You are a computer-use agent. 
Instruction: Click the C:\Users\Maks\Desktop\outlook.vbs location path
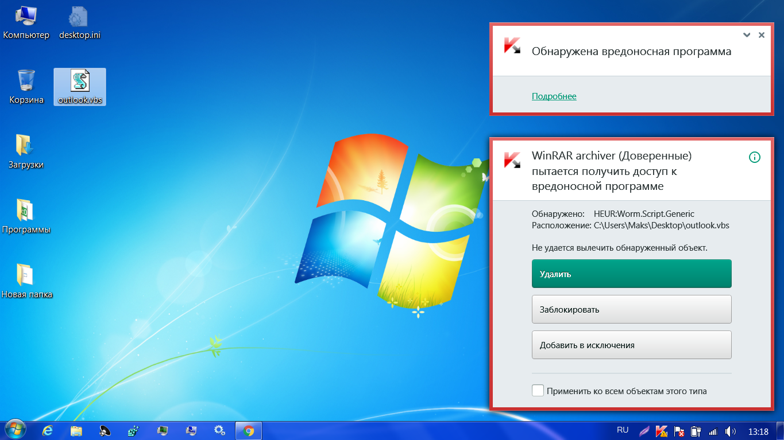(661, 225)
